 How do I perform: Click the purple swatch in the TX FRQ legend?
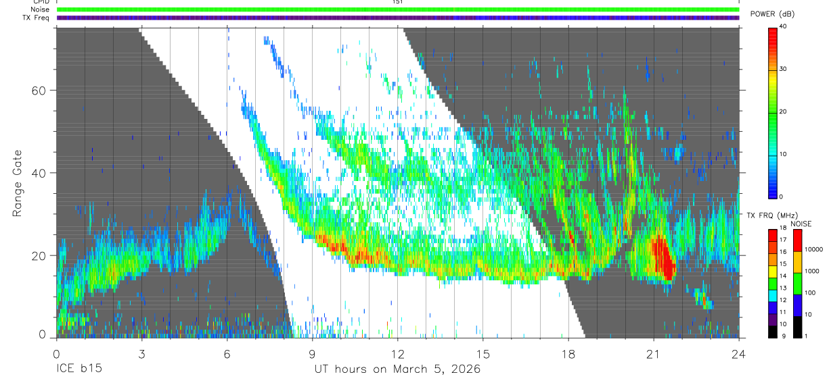click(773, 318)
